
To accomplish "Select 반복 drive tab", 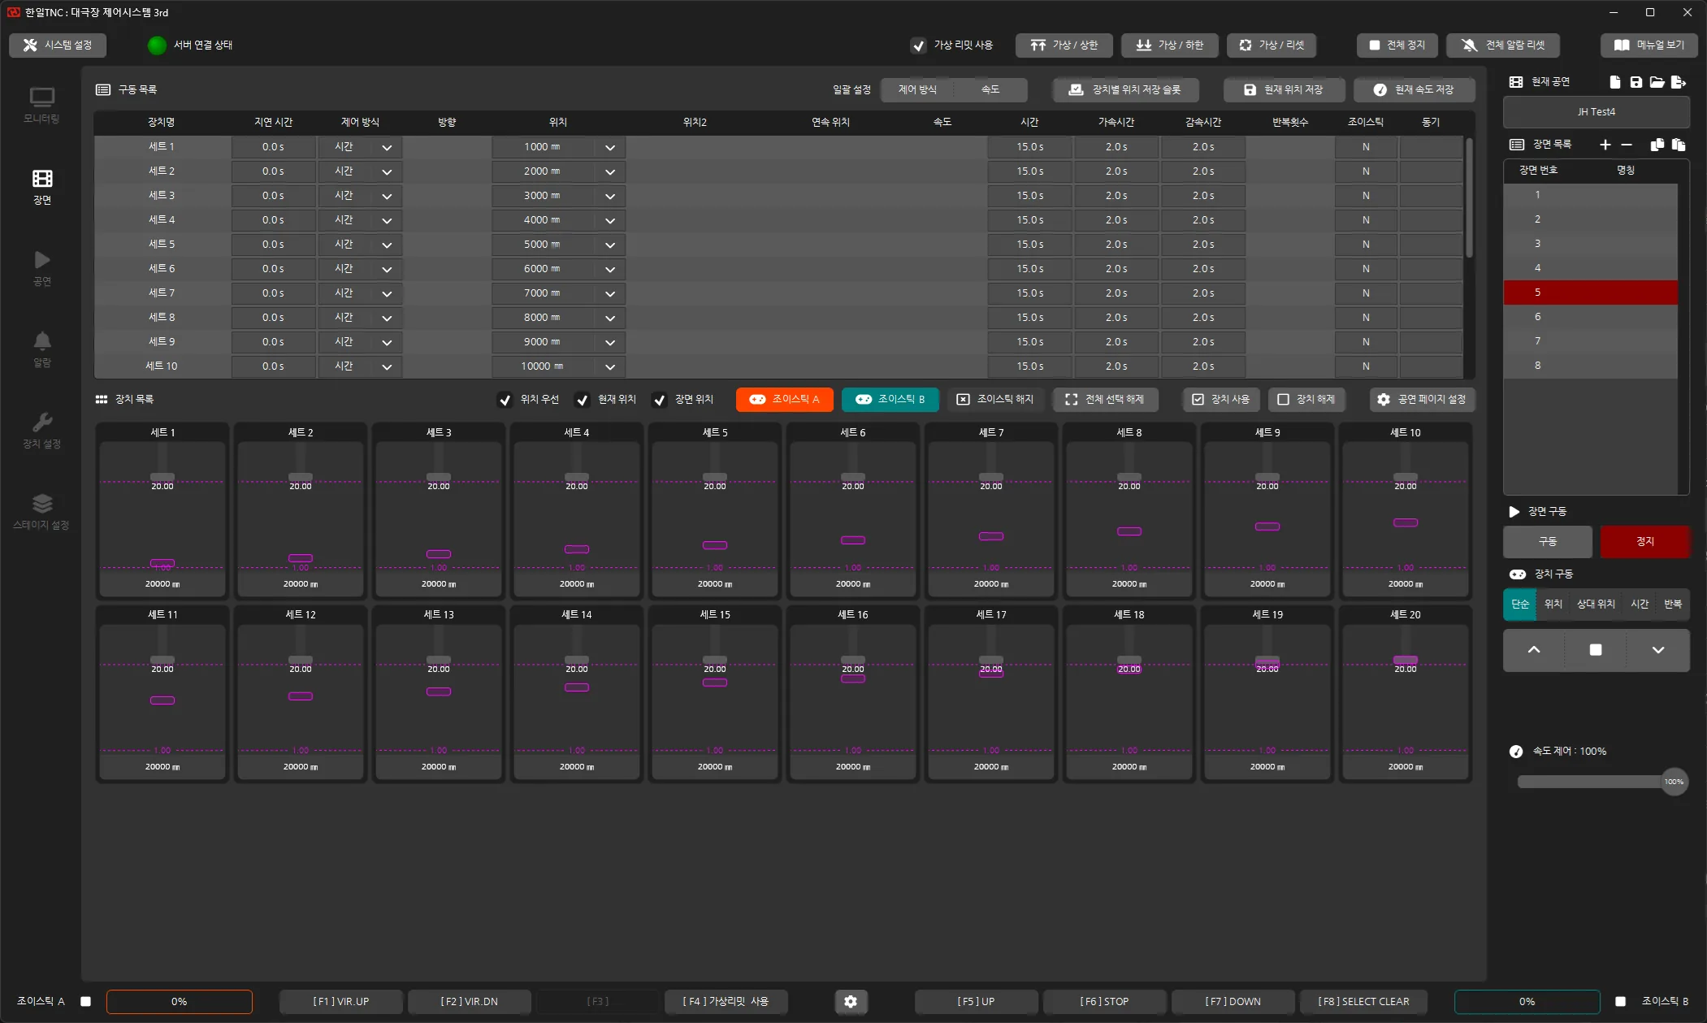I will coord(1672,604).
